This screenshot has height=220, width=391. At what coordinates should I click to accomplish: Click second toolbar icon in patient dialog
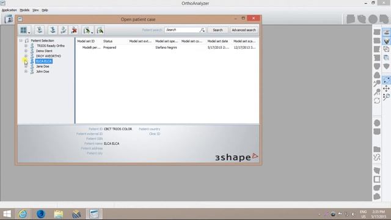click(x=39, y=30)
